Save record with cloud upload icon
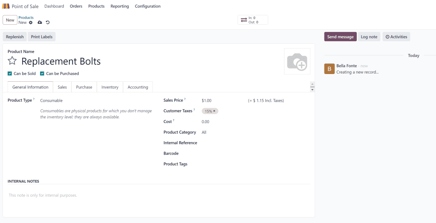 (40, 23)
